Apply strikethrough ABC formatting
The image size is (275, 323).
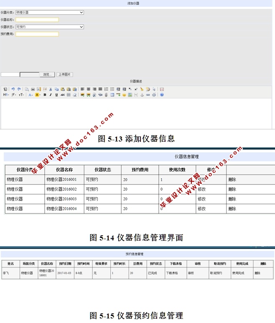point(63,95)
